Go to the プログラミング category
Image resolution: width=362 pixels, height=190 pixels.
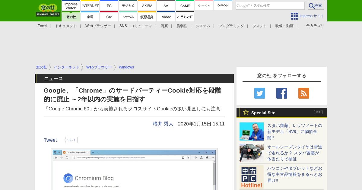point(231,26)
